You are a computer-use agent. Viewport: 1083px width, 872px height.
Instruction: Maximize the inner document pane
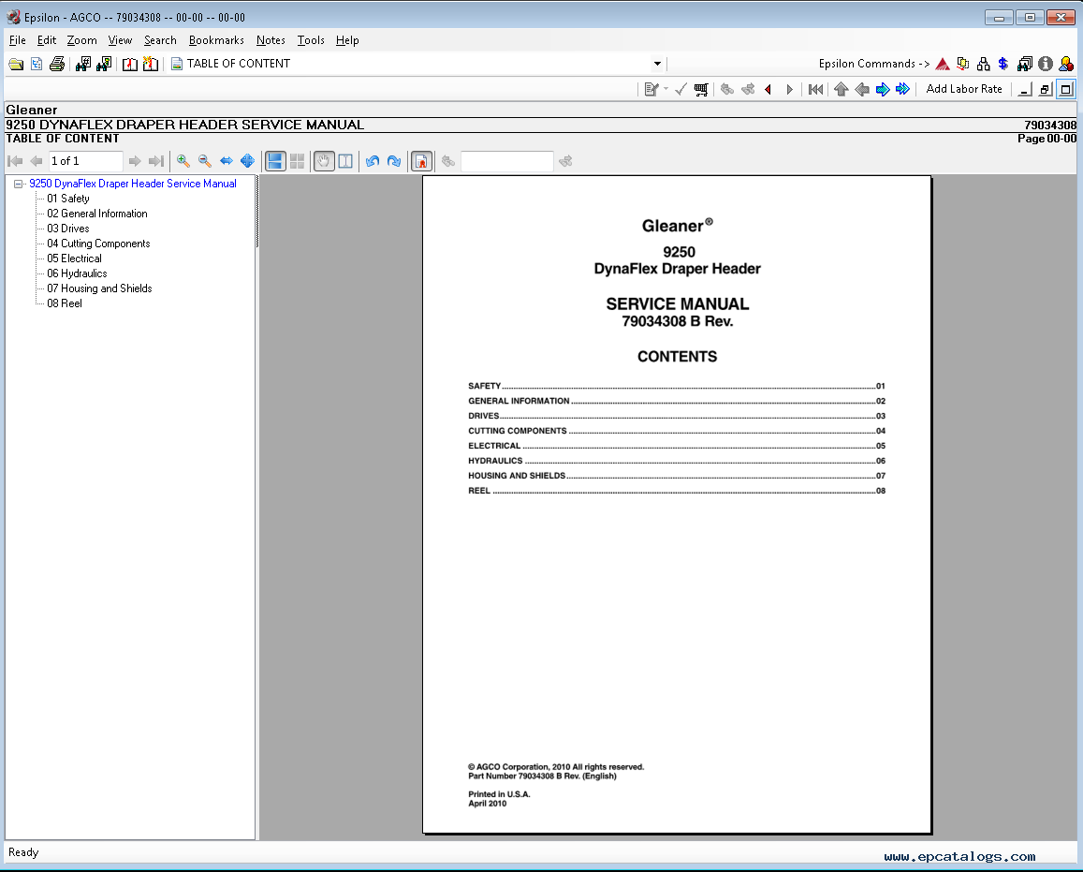(1066, 89)
